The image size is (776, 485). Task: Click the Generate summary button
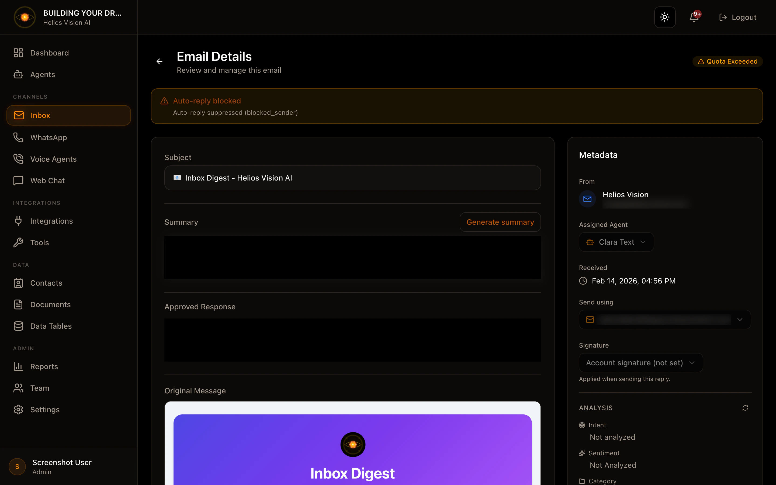pyautogui.click(x=500, y=222)
